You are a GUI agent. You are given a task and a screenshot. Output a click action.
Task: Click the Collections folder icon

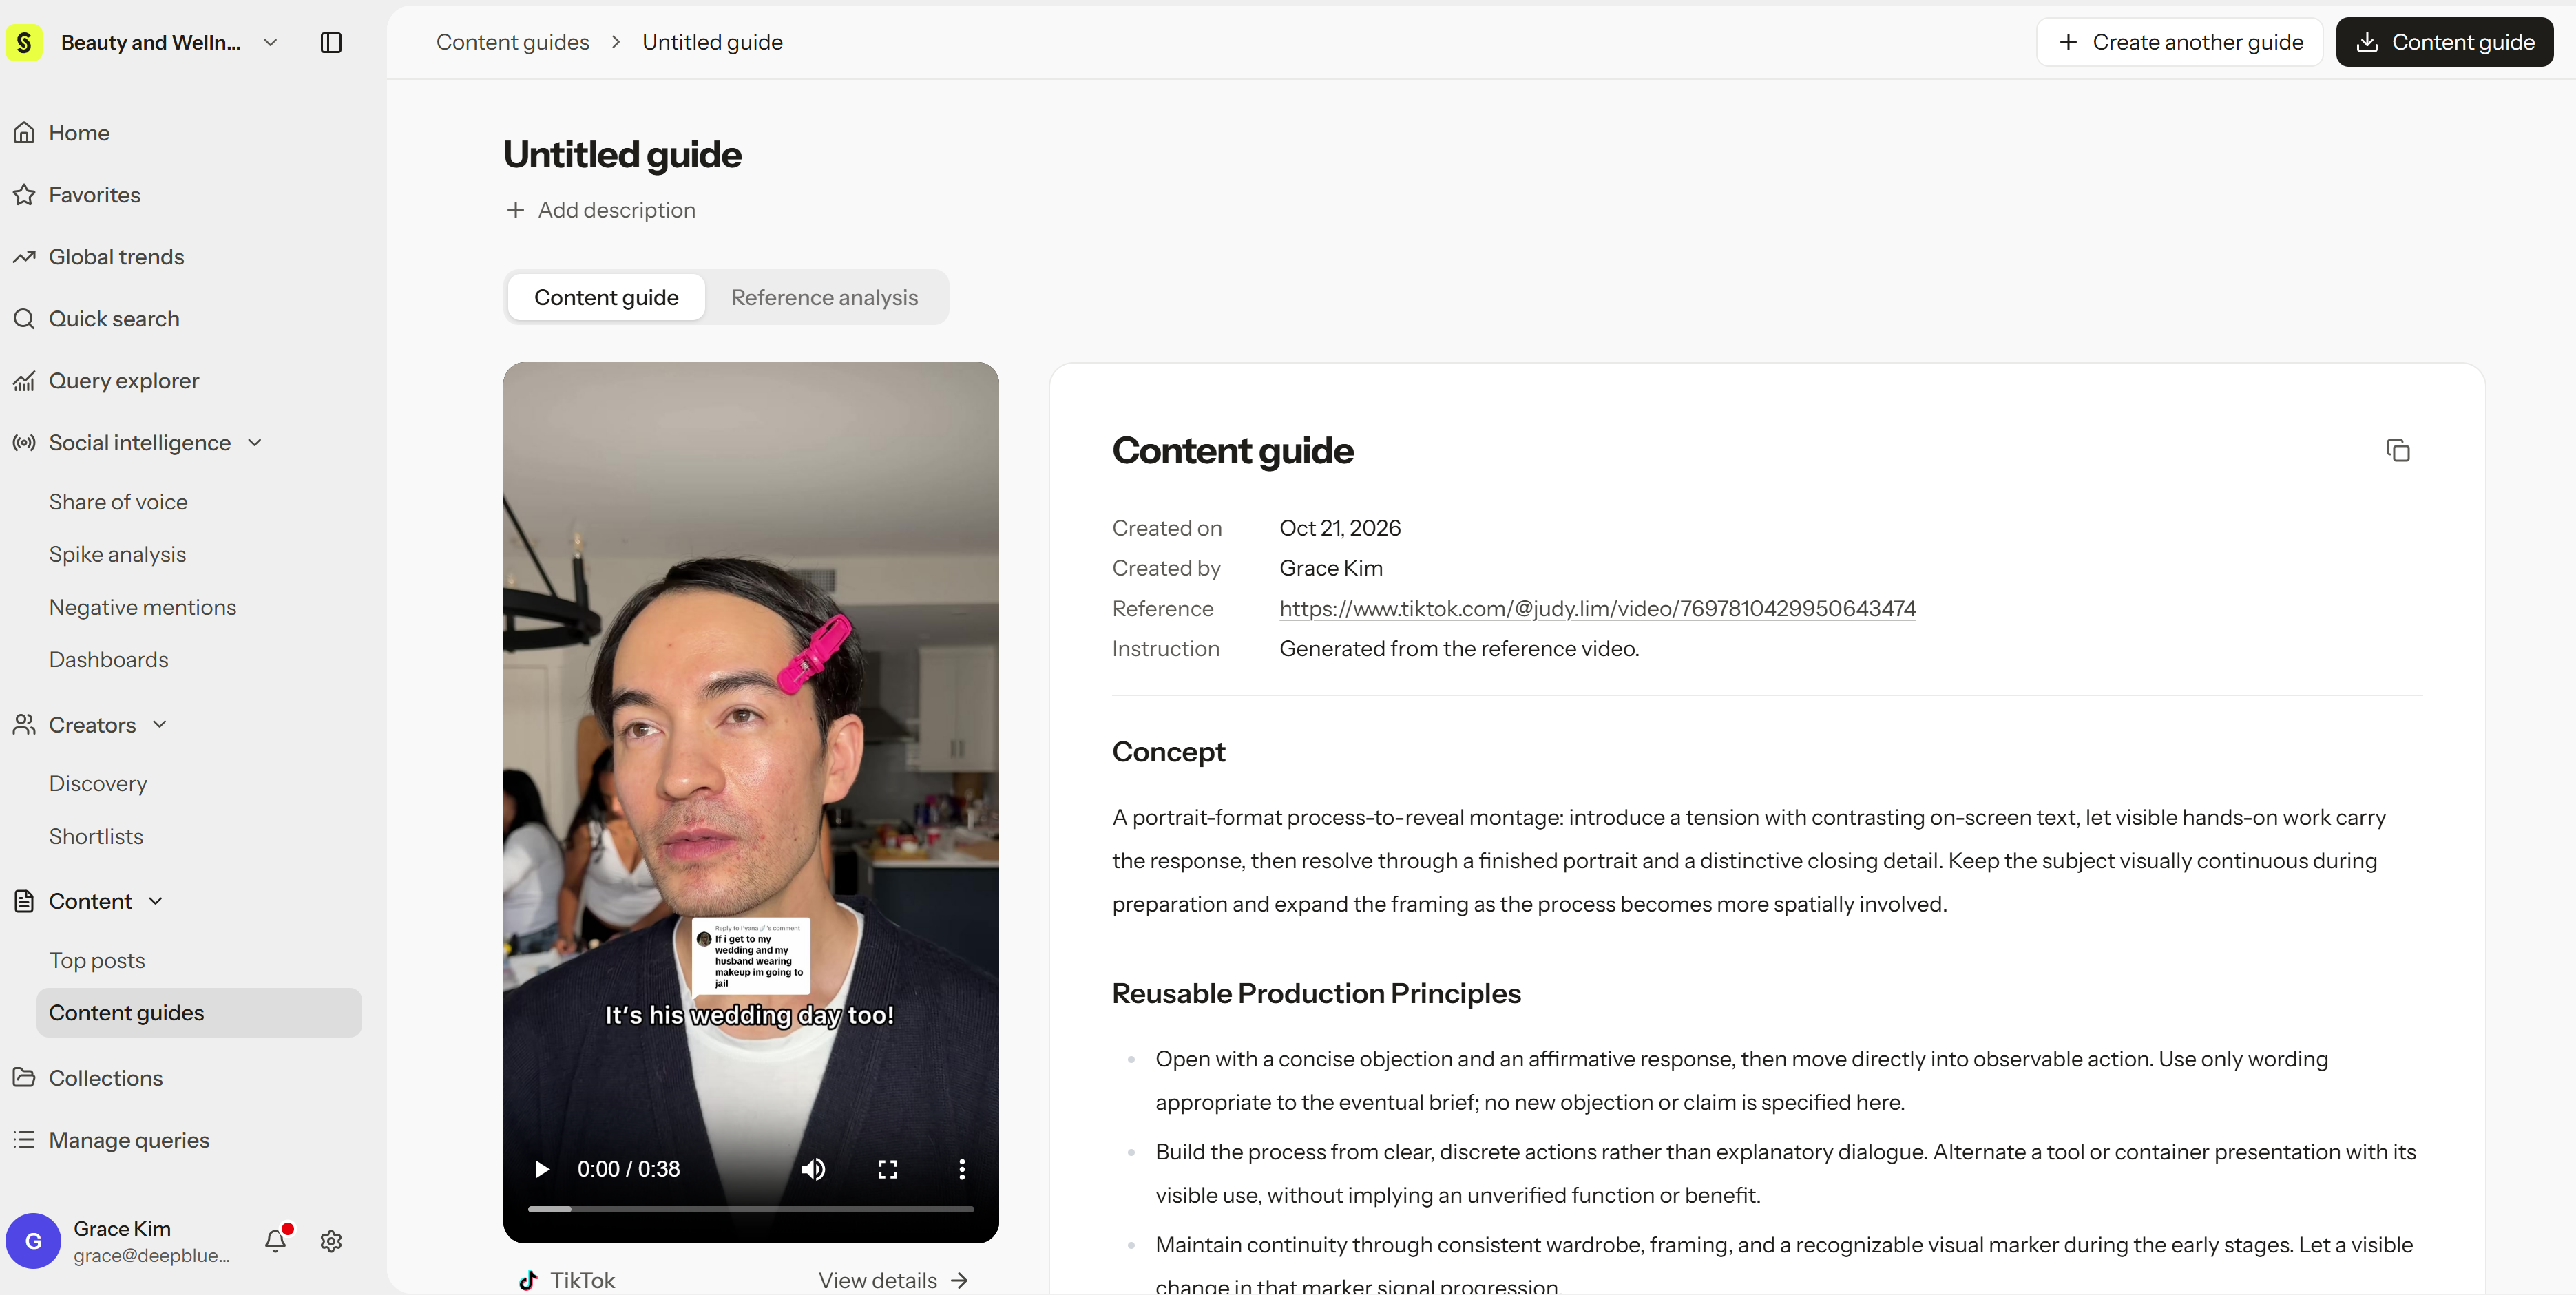(x=24, y=1077)
